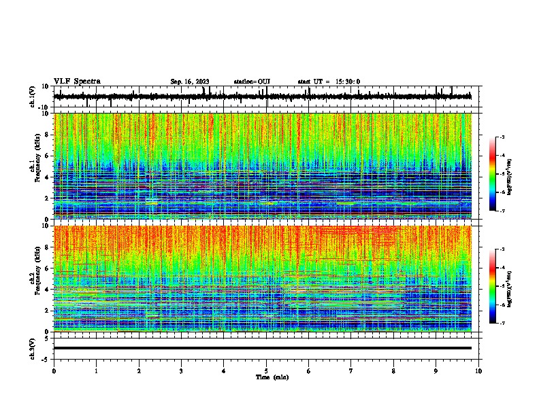Click the "8" kHz tick of the ch.1 spectrogram

coord(47,135)
